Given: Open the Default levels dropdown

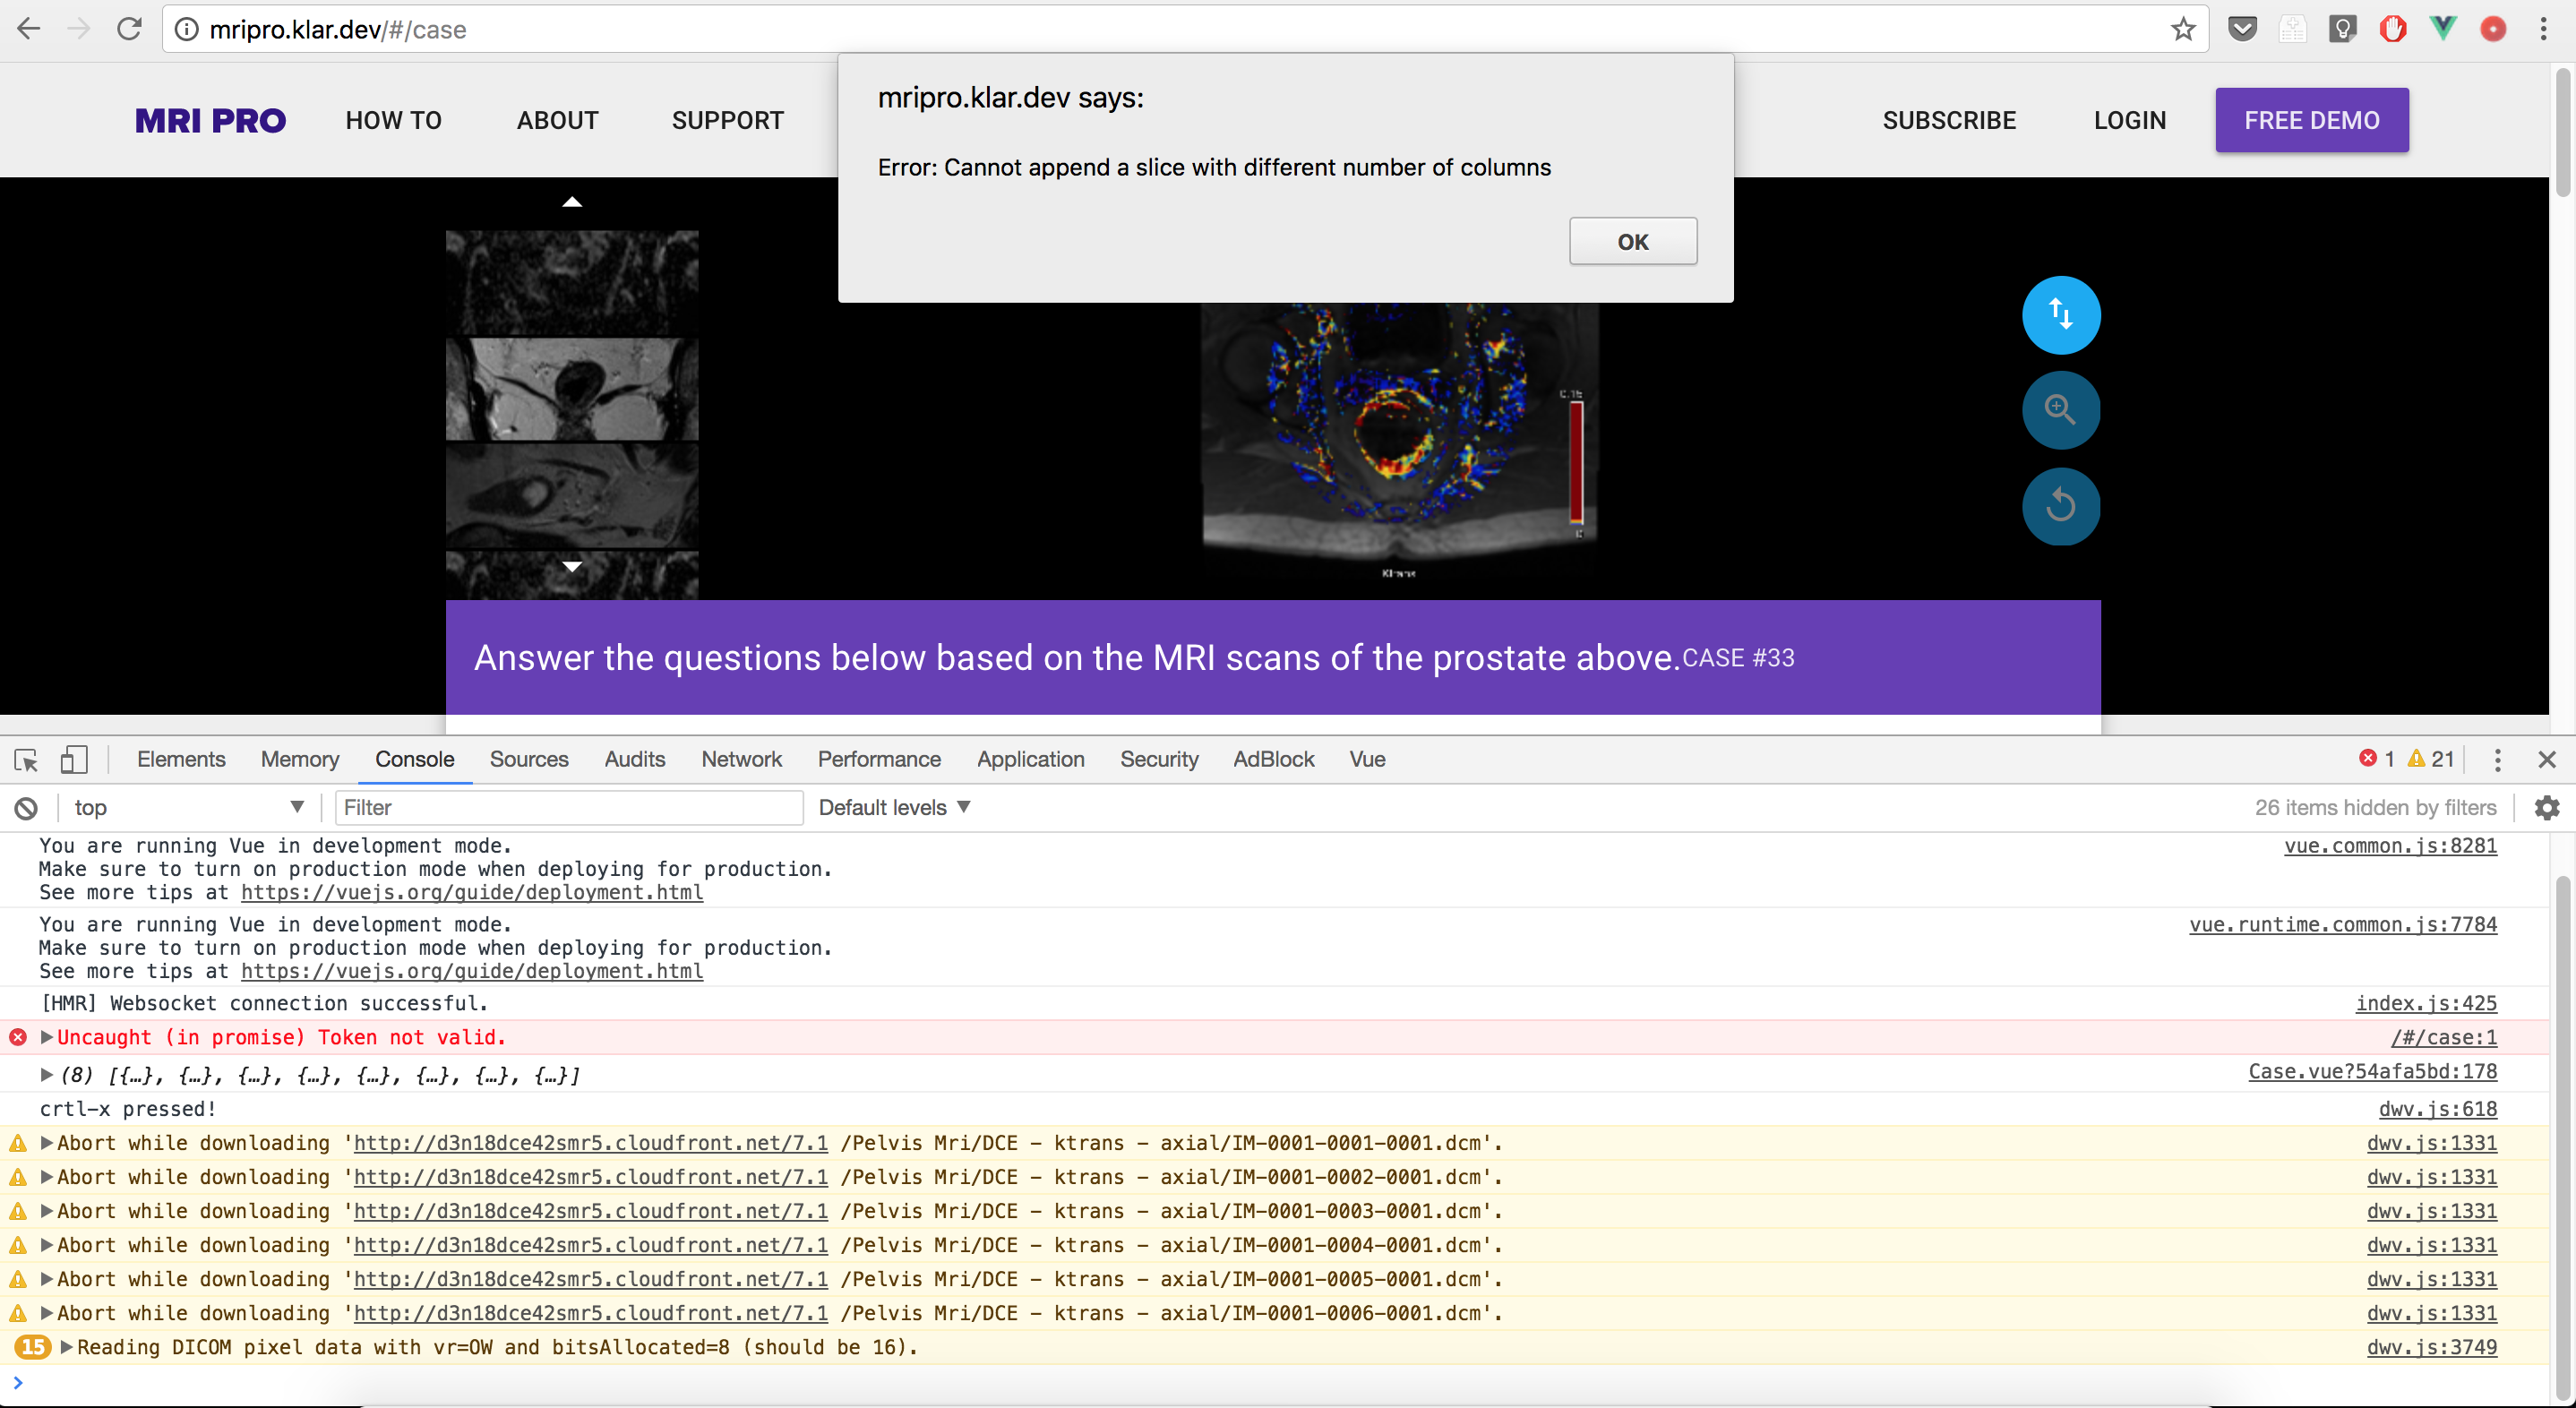Looking at the screenshot, I should [894, 807].
